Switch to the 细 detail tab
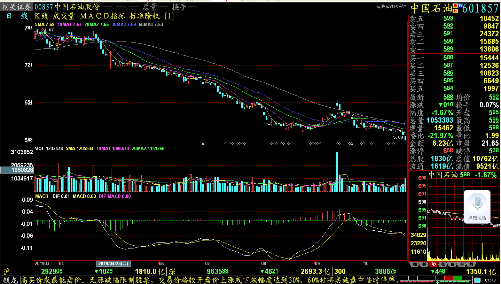Screen dimensions: 501x284 415,264
